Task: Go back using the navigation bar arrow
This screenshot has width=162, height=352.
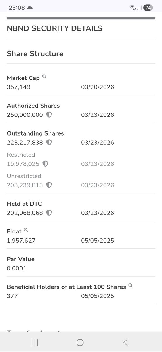Action: click(125, 342)
